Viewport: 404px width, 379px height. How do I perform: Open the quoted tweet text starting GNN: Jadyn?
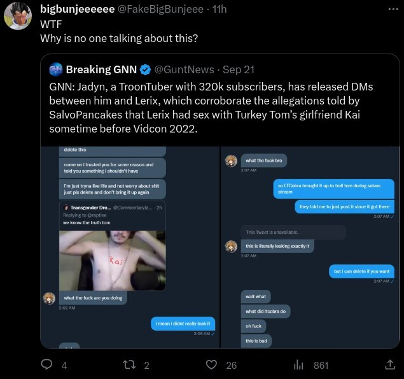[x=211, y=108]
